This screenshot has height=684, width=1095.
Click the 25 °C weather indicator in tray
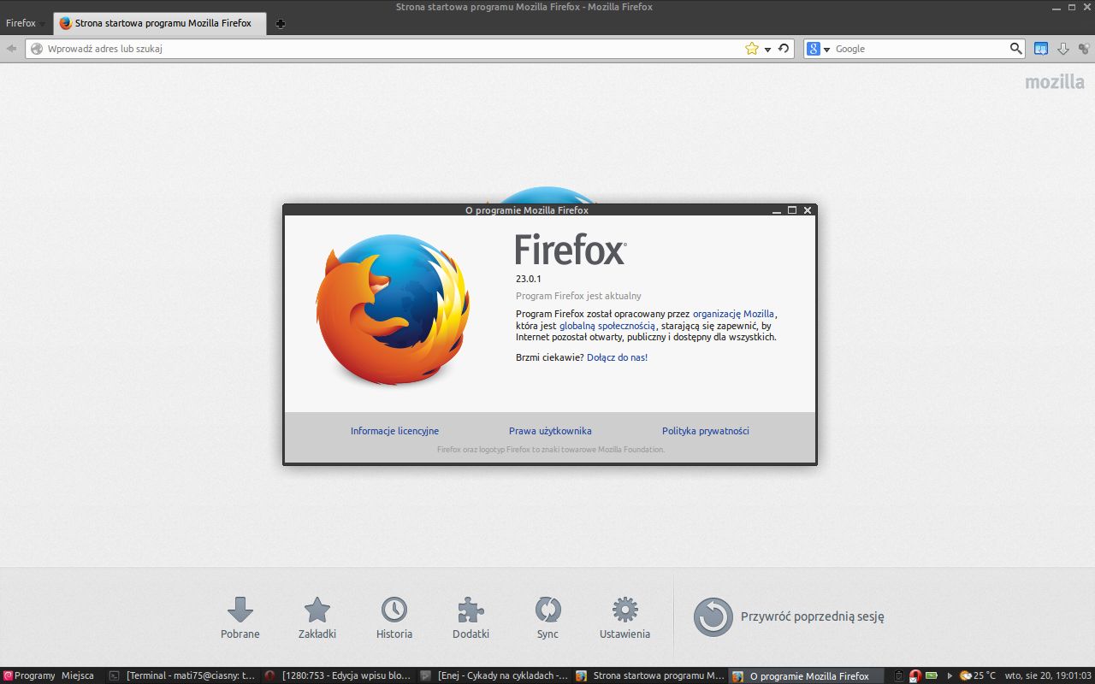click(x=978, y=675)
